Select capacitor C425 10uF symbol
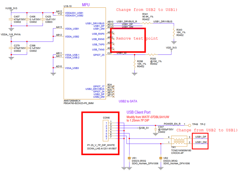The height and width of the screenshot is (173, 240). [43, 19]
